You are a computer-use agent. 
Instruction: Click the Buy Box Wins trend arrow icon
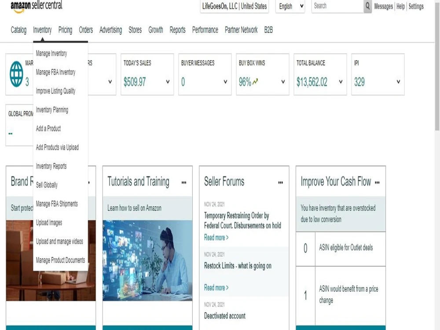(255, 82)
